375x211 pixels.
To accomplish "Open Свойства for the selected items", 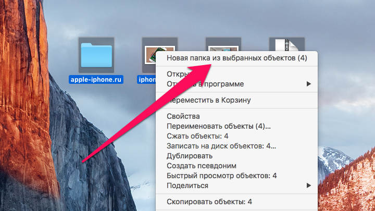I will (x=183, y=116).
